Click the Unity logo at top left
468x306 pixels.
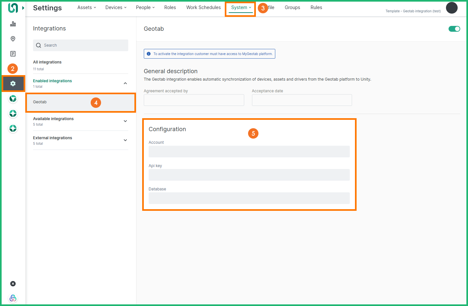(x=13, y=8)
